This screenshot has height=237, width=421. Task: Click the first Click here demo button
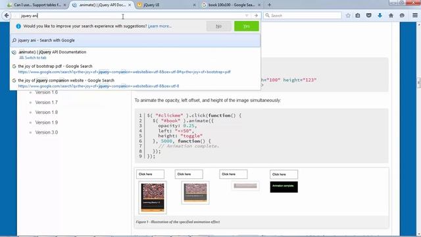click(x=150, y=174)
